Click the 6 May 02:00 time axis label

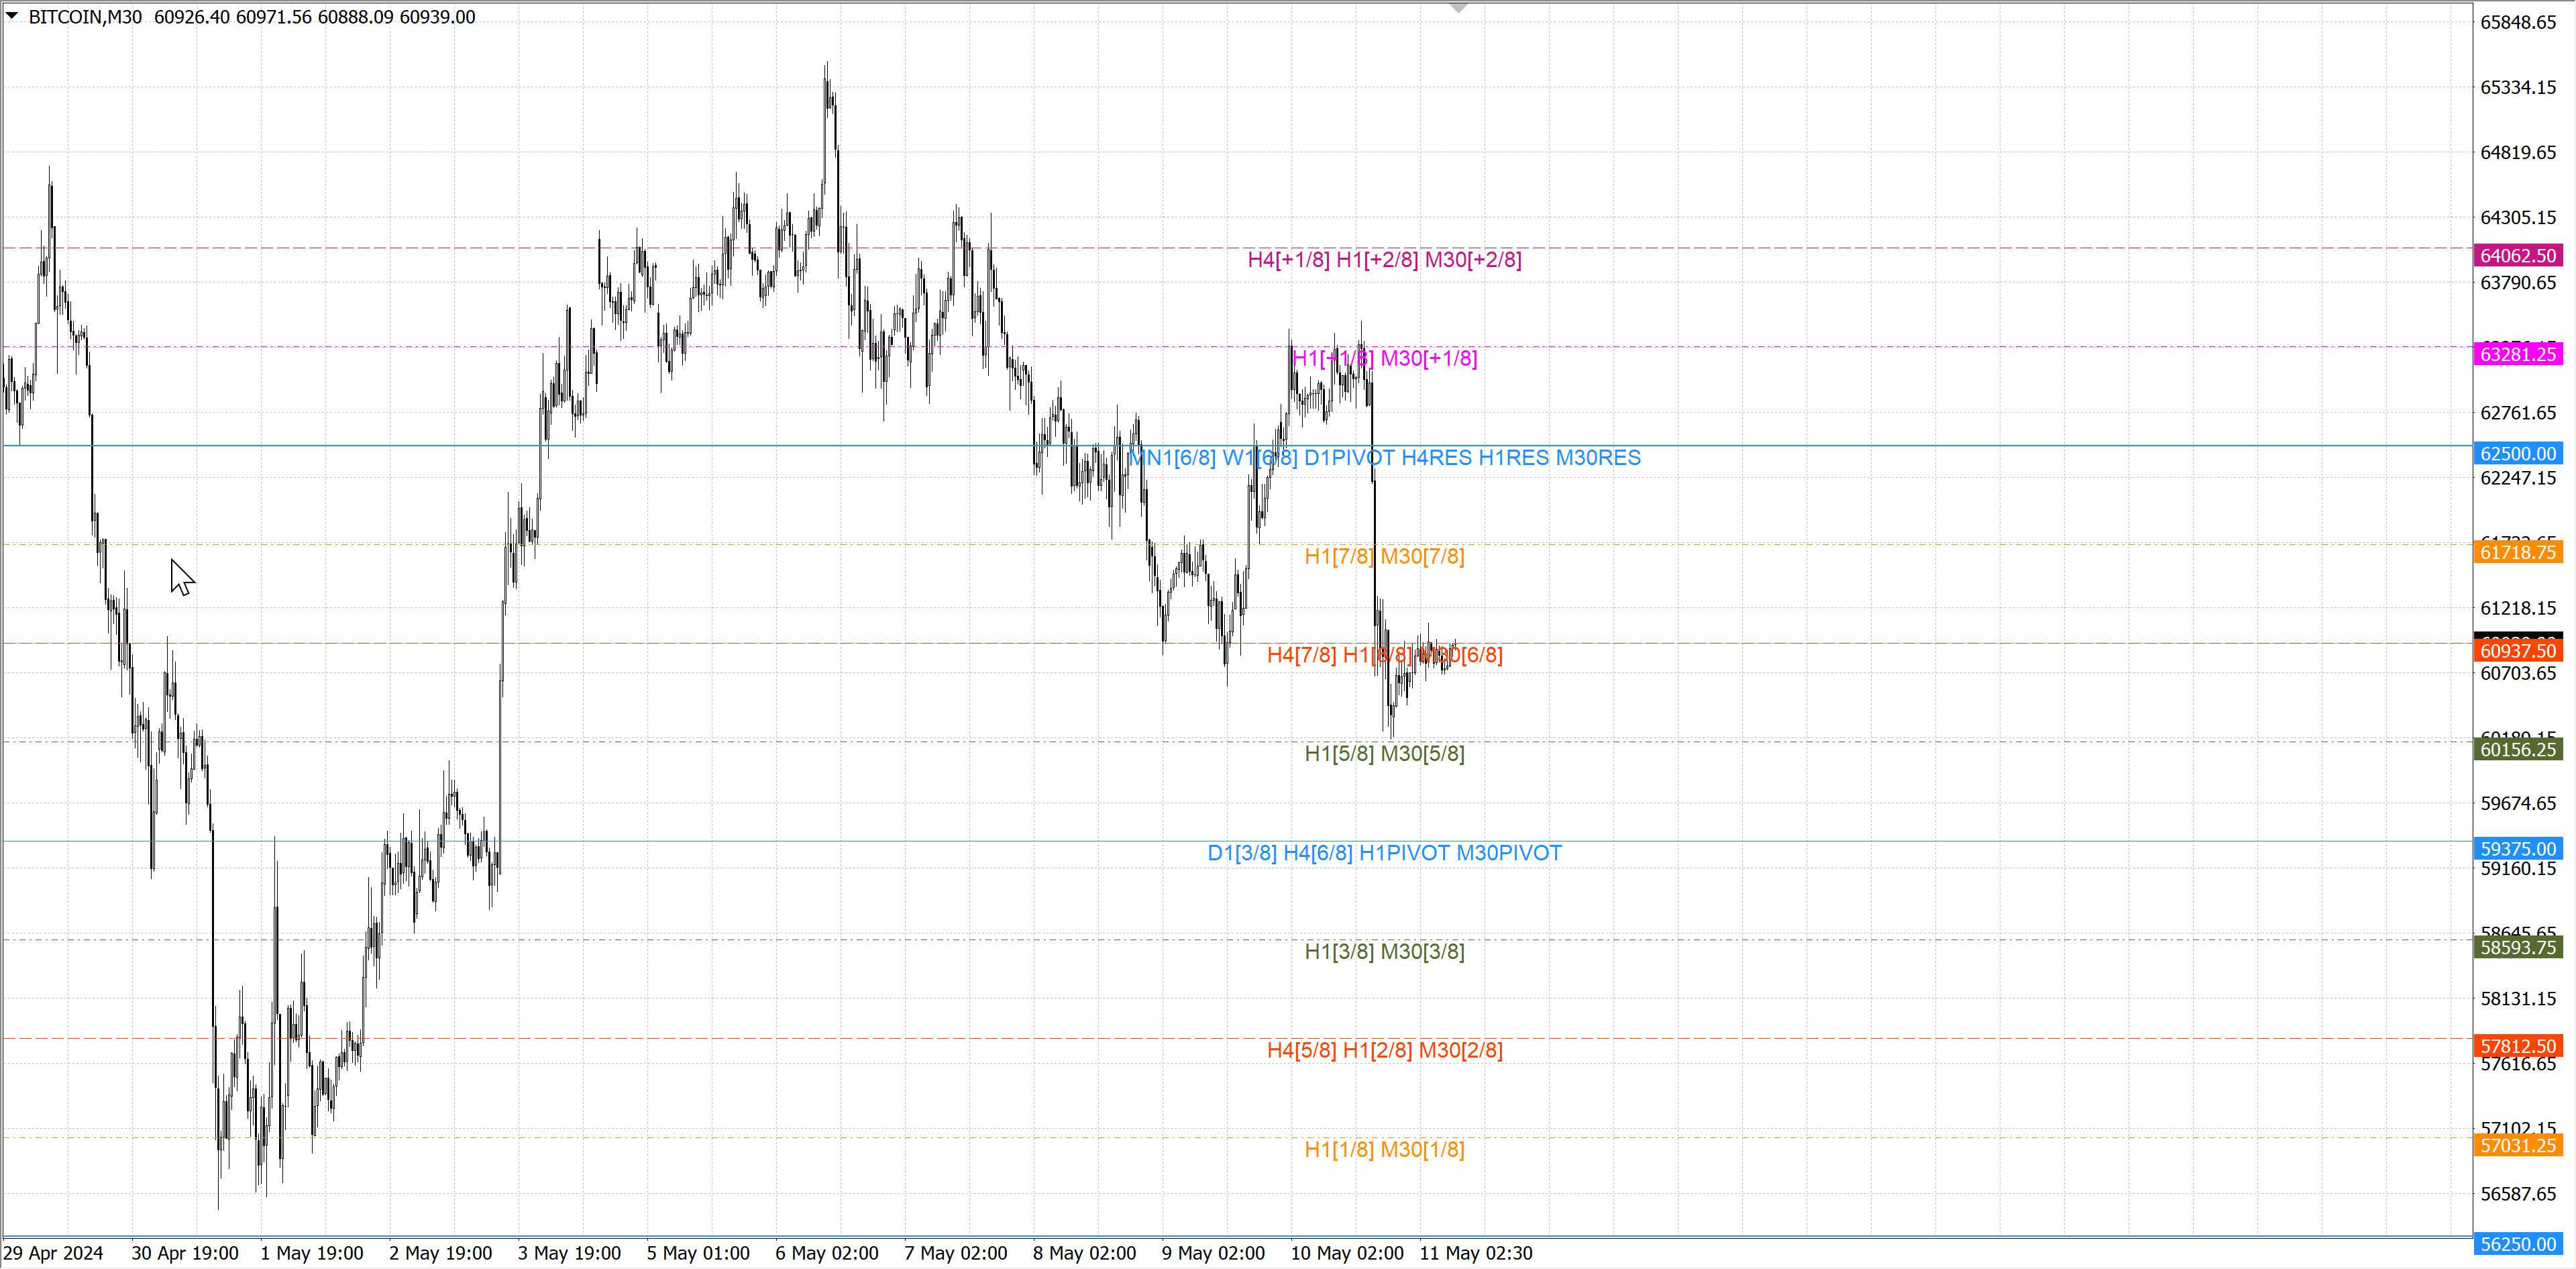click(826, 1253)
